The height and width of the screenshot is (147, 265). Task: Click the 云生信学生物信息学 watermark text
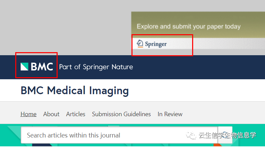[x=227, y=135]
